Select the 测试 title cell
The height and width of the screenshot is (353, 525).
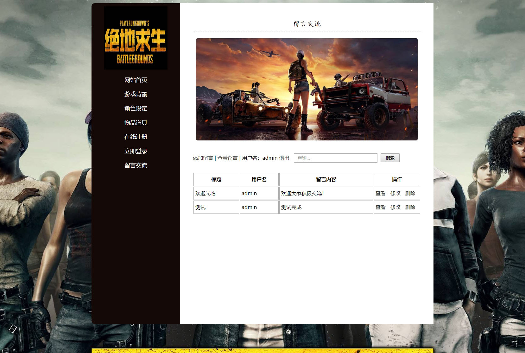pos(216,207)
